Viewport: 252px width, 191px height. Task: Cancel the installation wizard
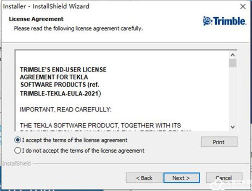224,178
